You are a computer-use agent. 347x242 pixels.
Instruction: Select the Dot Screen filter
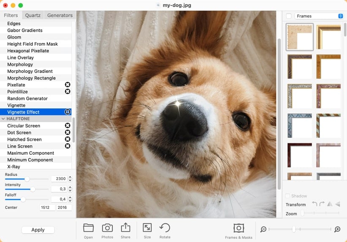(x=19, y=132)
